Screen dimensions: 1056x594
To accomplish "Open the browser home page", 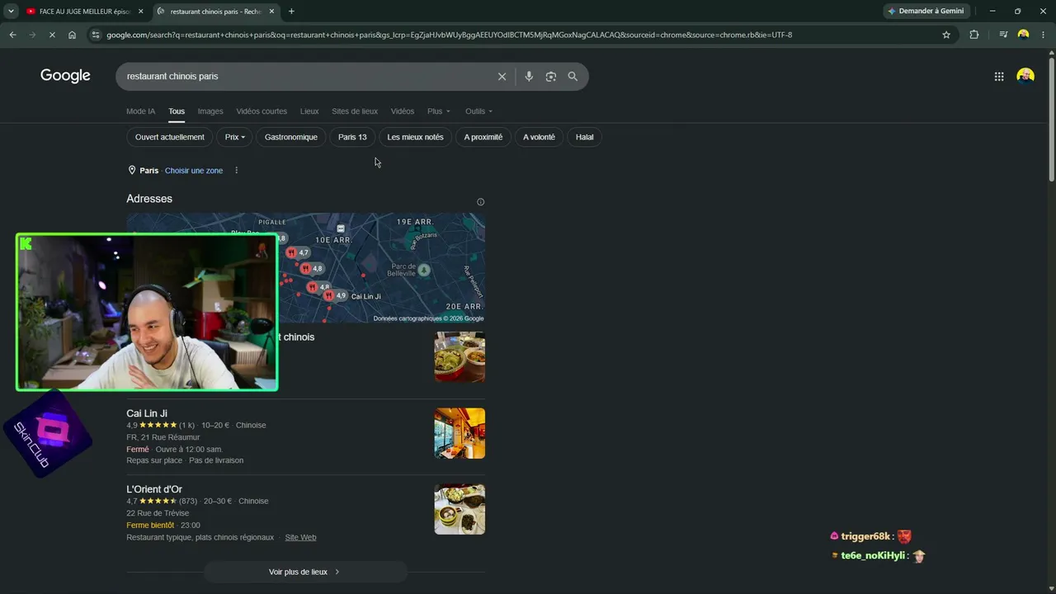I will [72, 35].
